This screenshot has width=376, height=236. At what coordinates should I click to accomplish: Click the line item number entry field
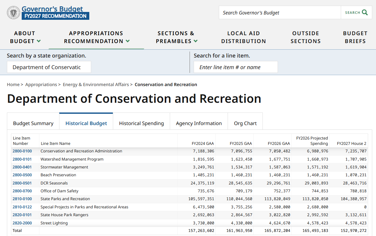[235, 67]
